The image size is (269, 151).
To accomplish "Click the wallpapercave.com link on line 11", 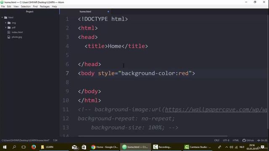I will click(x=216, y=109).
